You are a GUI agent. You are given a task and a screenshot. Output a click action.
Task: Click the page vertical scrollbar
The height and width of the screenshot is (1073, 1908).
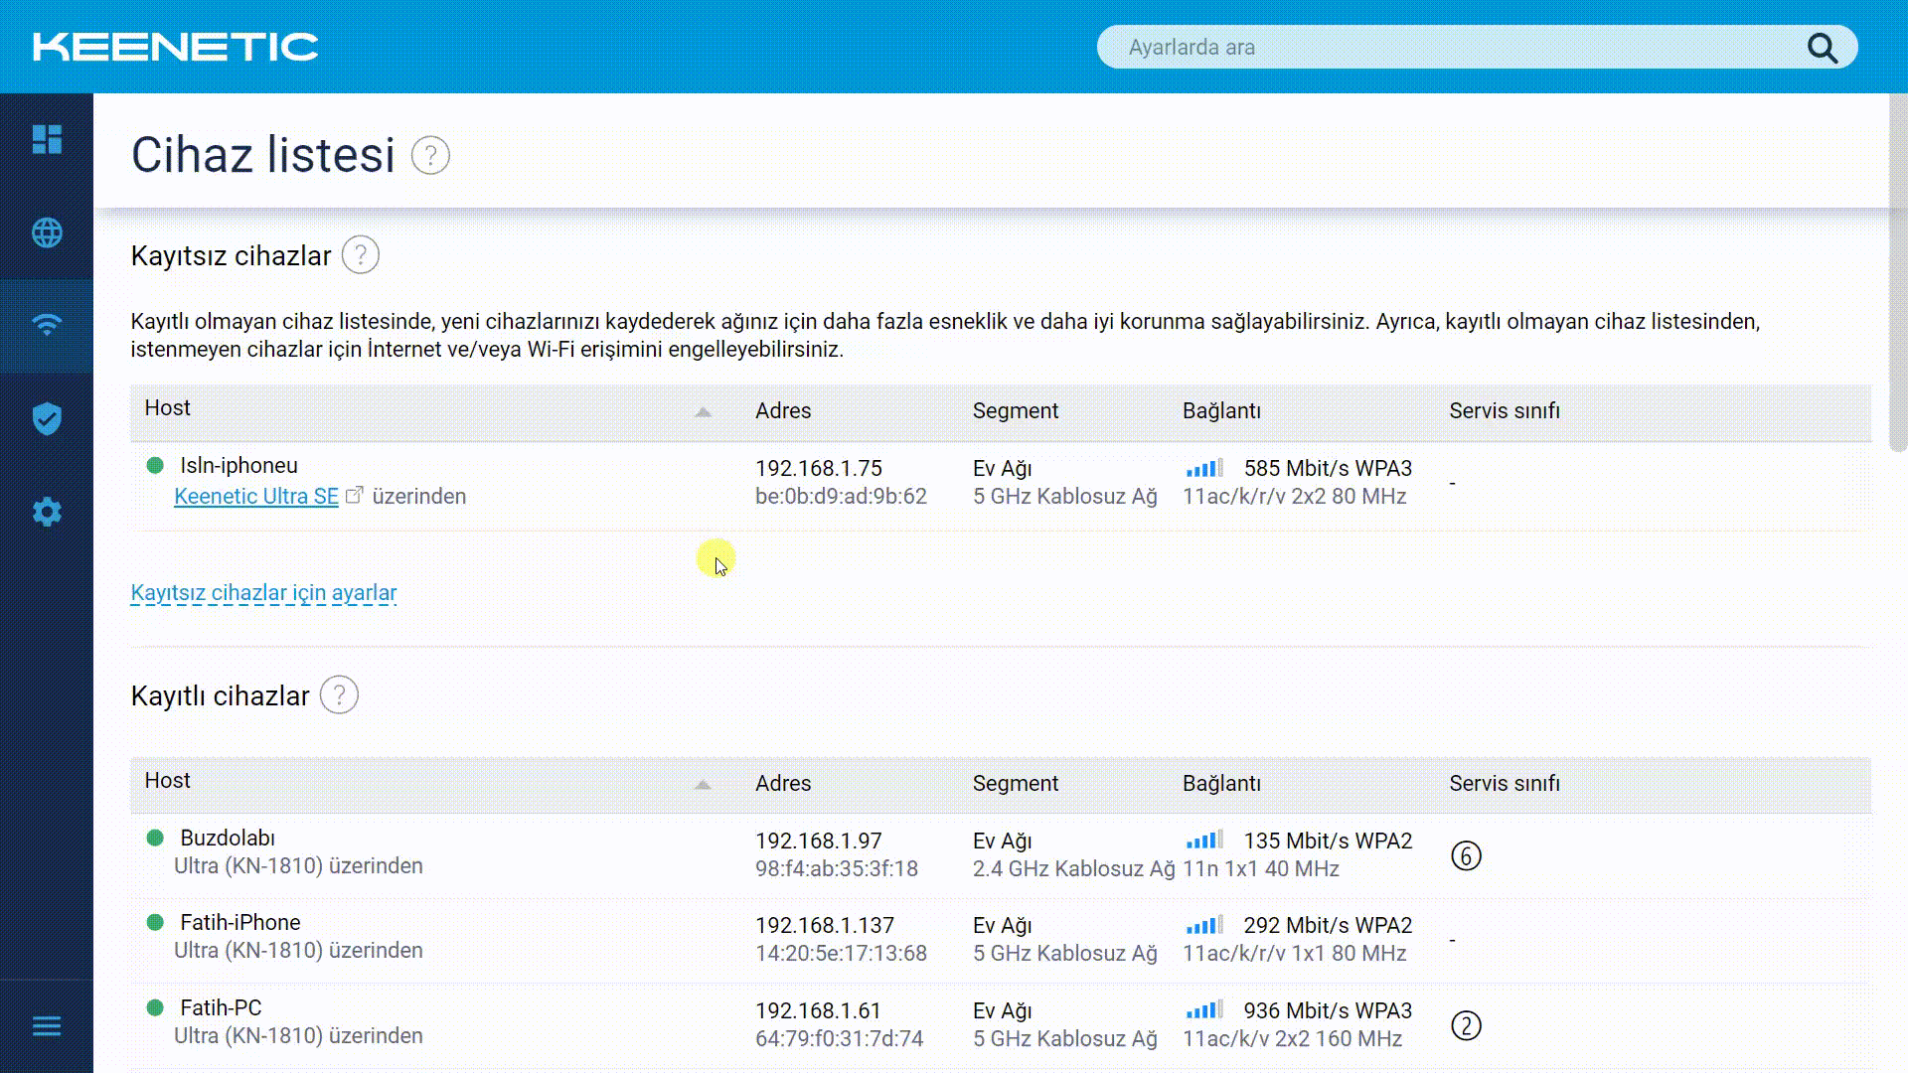pyautogui.click(x=1897, y=273)
